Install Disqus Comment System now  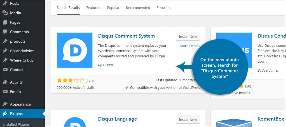click(188, 36)
